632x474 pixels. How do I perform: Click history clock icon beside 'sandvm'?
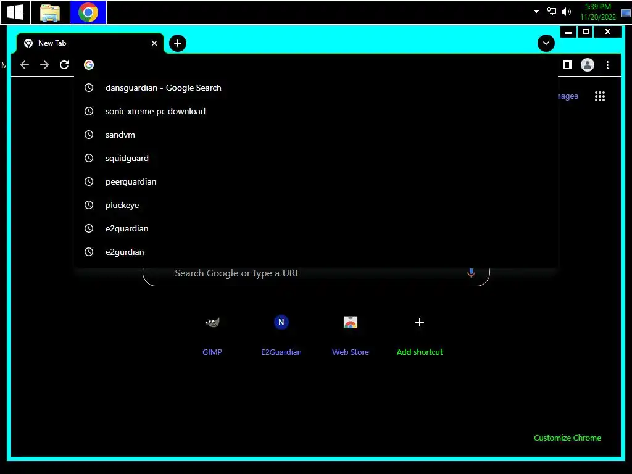pos(89,135)
